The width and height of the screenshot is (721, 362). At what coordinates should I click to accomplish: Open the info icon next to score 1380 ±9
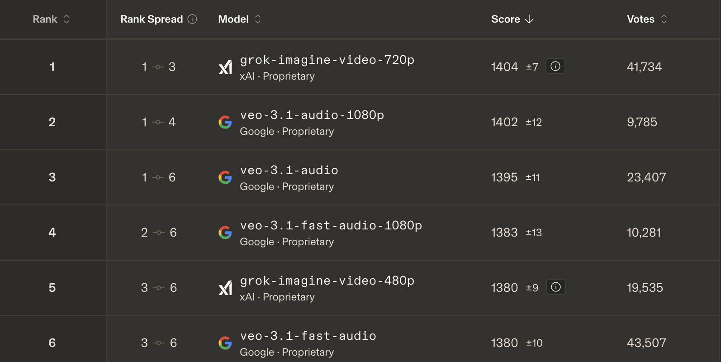click(556, 287)
